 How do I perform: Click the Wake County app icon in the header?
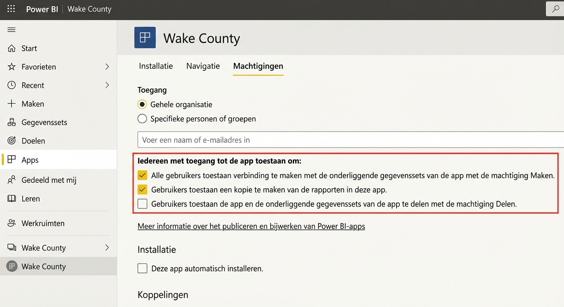point(145,37)
